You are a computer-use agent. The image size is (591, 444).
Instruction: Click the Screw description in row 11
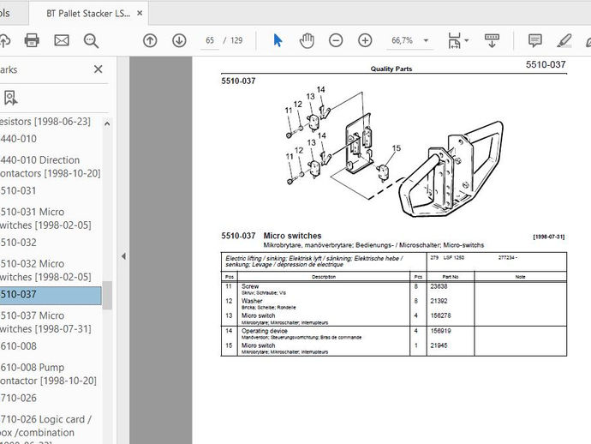tap(250, 286)
